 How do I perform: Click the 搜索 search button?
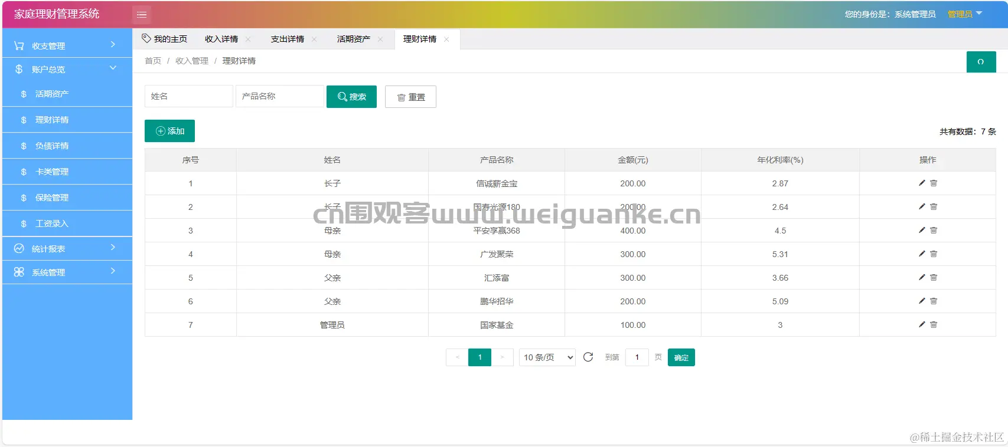point(351,97)
